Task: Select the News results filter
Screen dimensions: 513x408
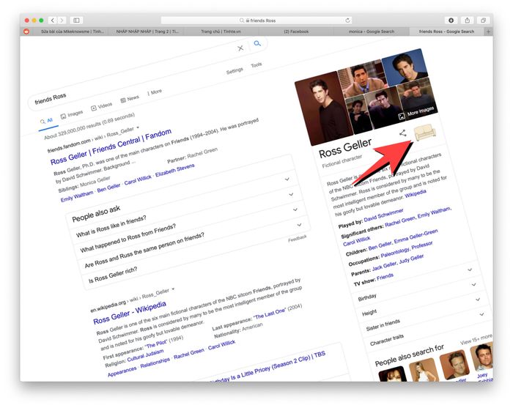Action: pyautogui.click(x=130, y=99)
